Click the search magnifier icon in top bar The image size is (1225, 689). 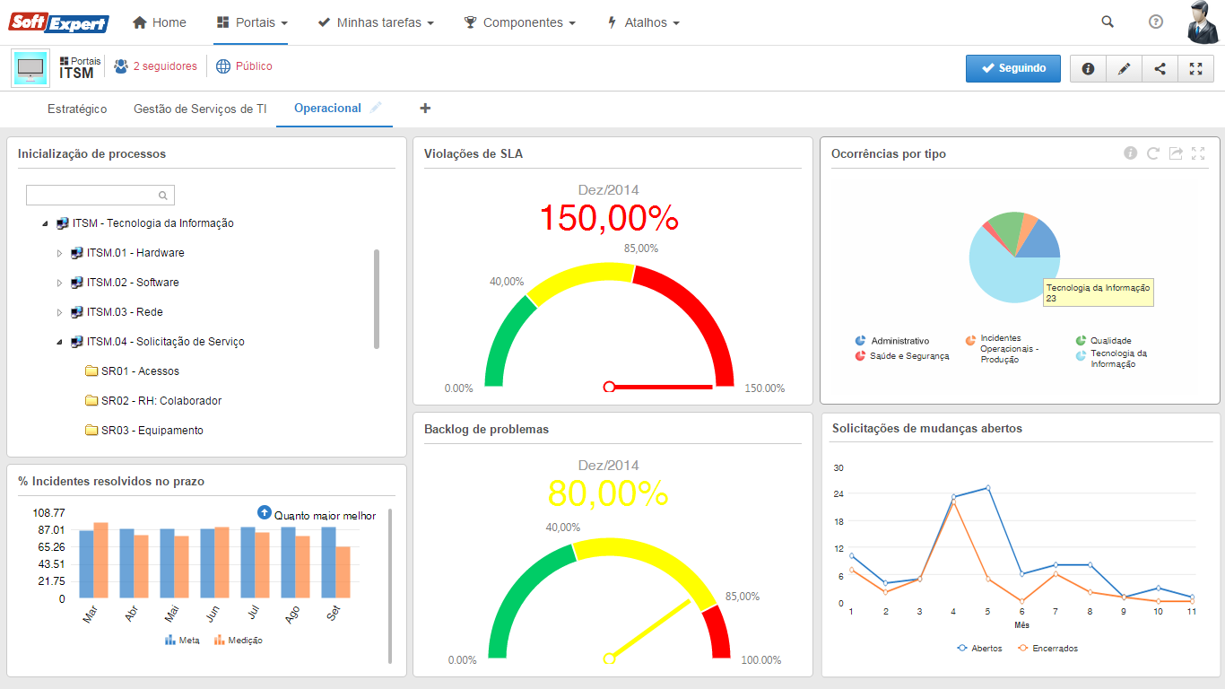pos(1108,22)
